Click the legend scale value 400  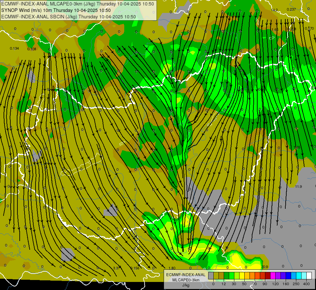click(306, 284)
